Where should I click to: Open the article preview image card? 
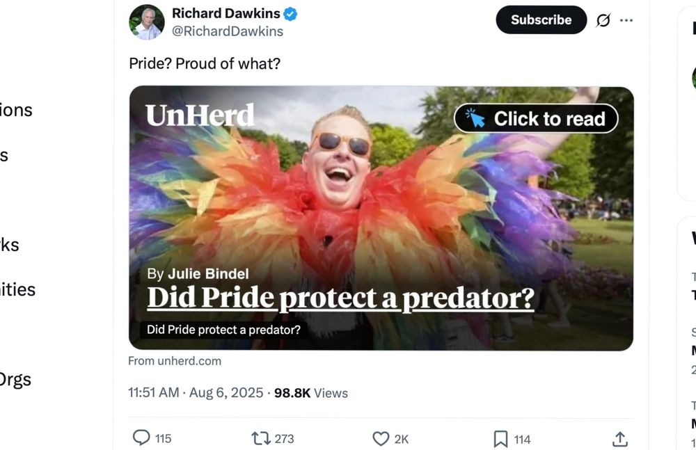pos(381,218)
